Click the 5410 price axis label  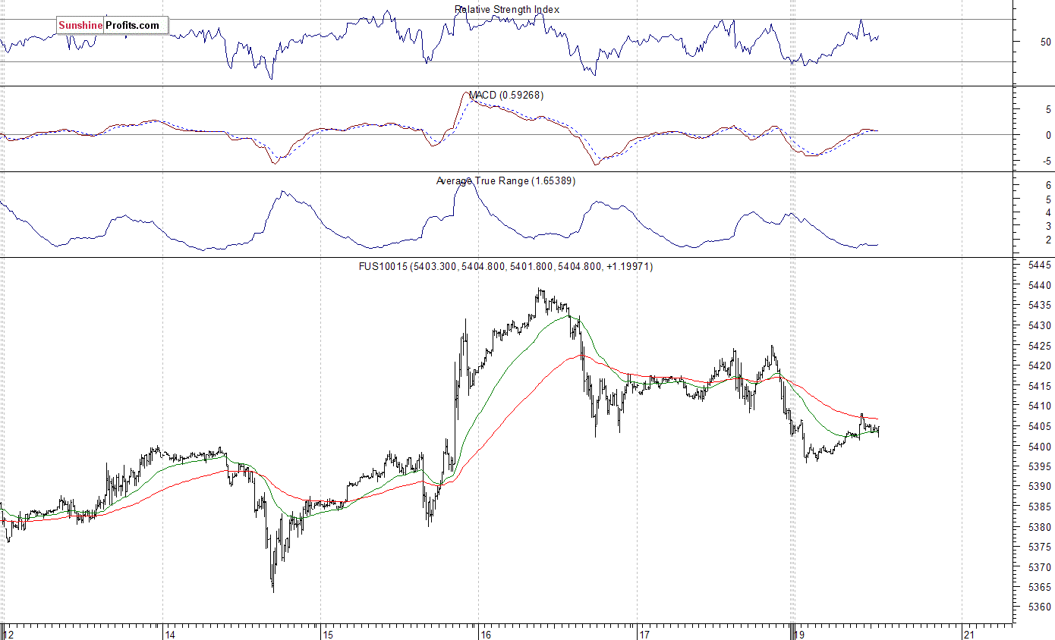coord(1041,406)
